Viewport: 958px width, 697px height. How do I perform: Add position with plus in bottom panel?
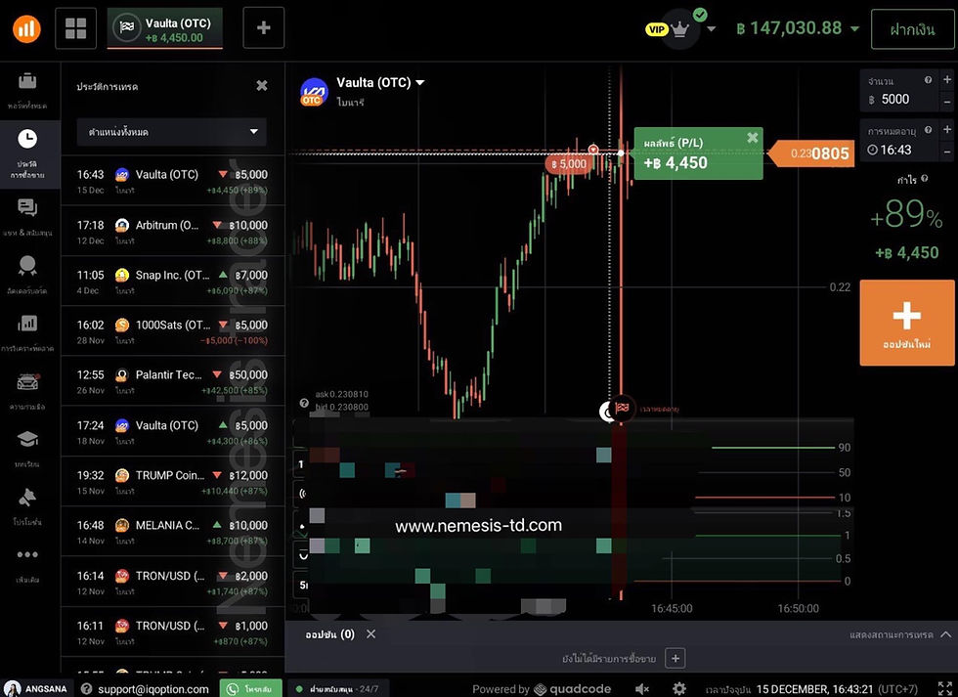pos(675,659)
